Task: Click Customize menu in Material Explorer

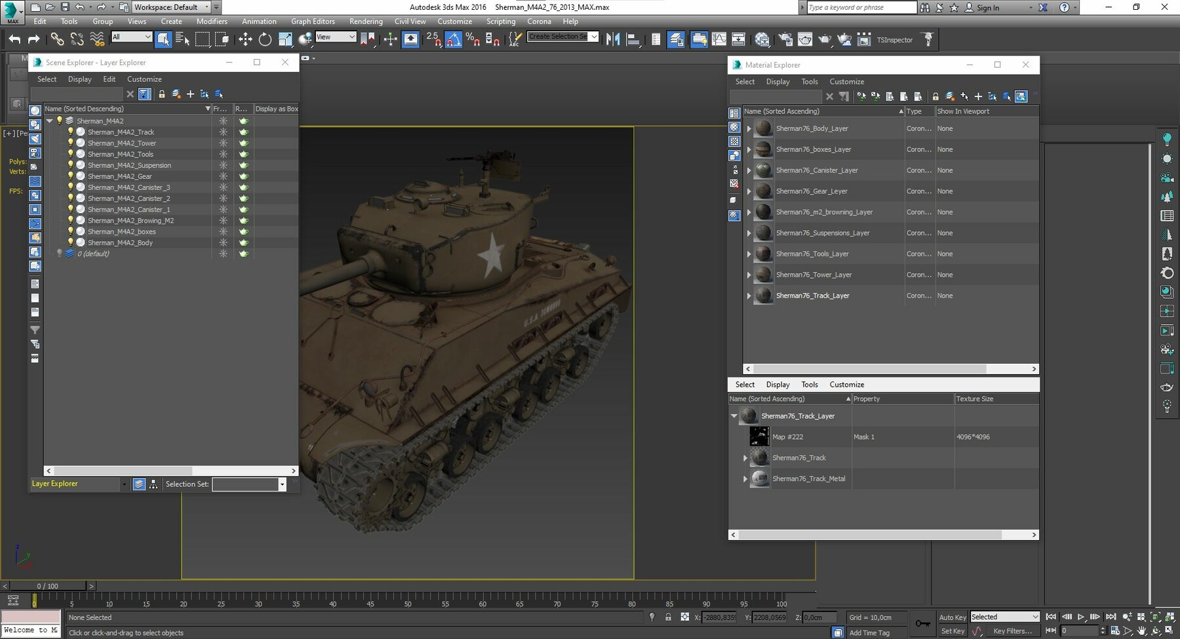Action: click(x=846, y=81)
